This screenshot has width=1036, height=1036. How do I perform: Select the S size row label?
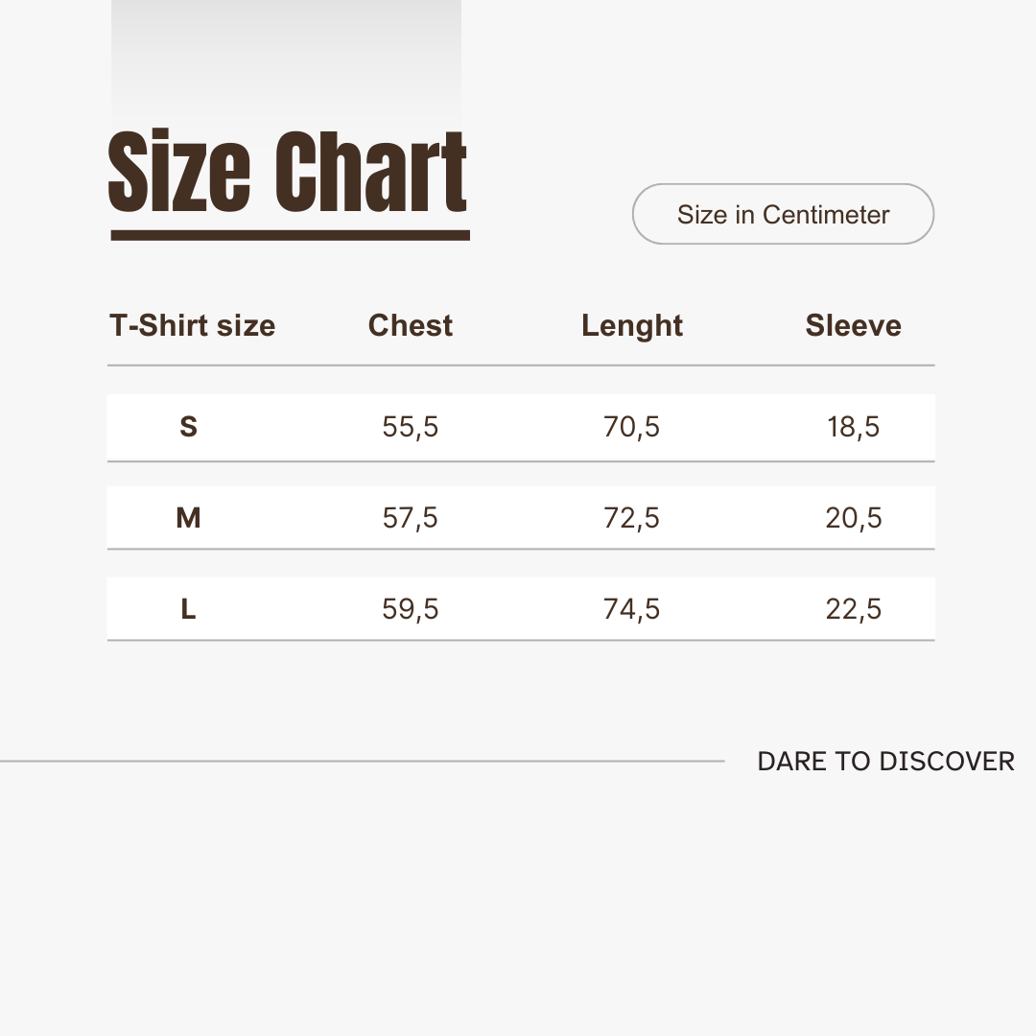(x=188, y=427)
